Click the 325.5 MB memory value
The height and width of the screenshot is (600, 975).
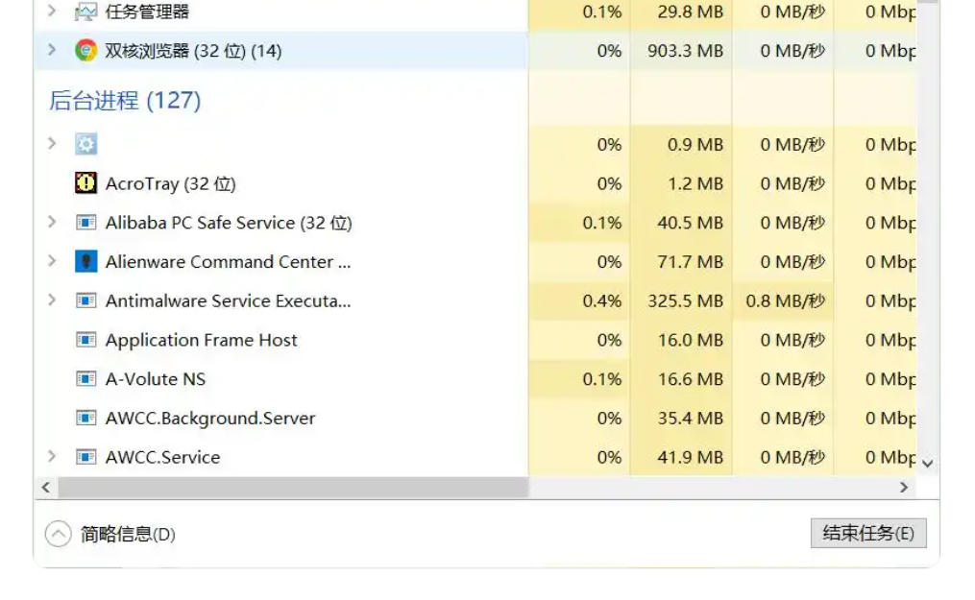(685, 301)
